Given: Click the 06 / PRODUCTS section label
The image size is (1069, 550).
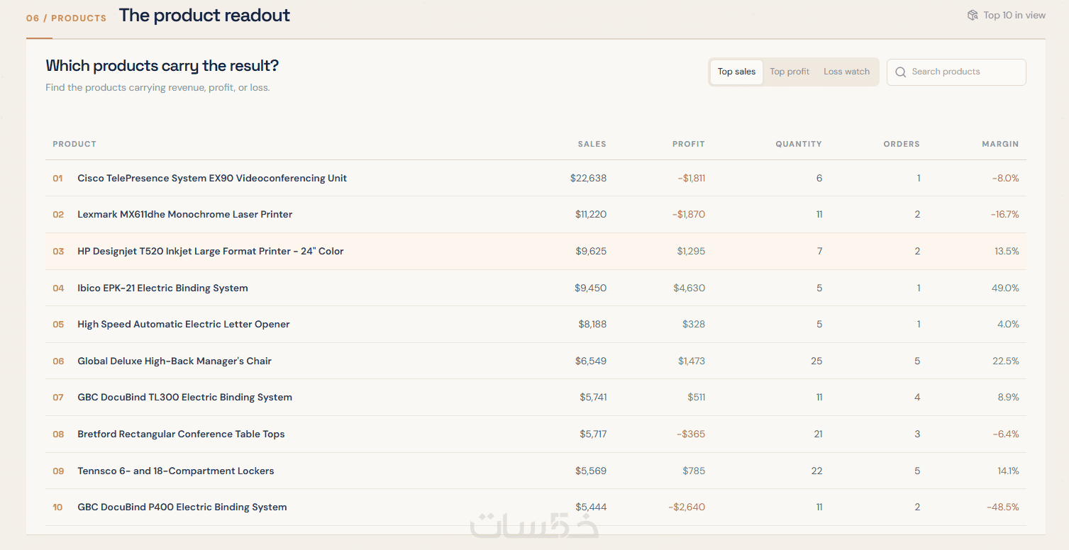Looking at the screenshot, I should [x=66, y=18].
